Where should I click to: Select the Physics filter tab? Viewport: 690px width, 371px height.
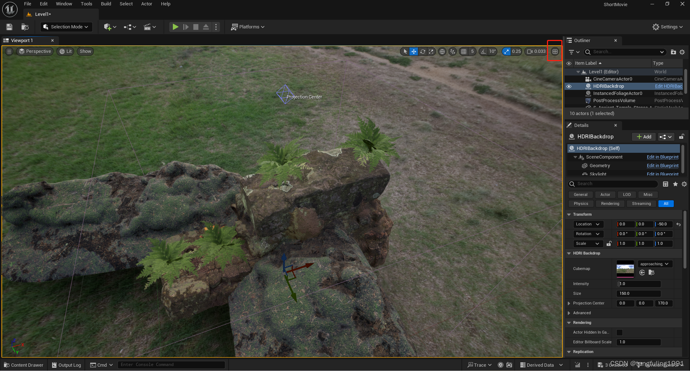581,204
